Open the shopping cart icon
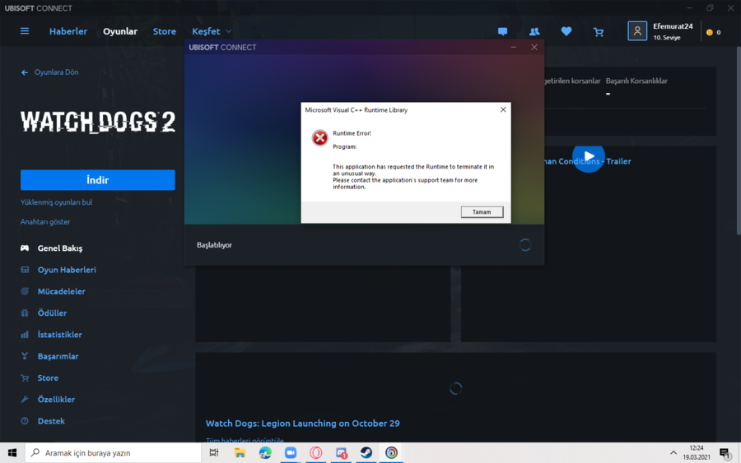 [x=599, y=31]
